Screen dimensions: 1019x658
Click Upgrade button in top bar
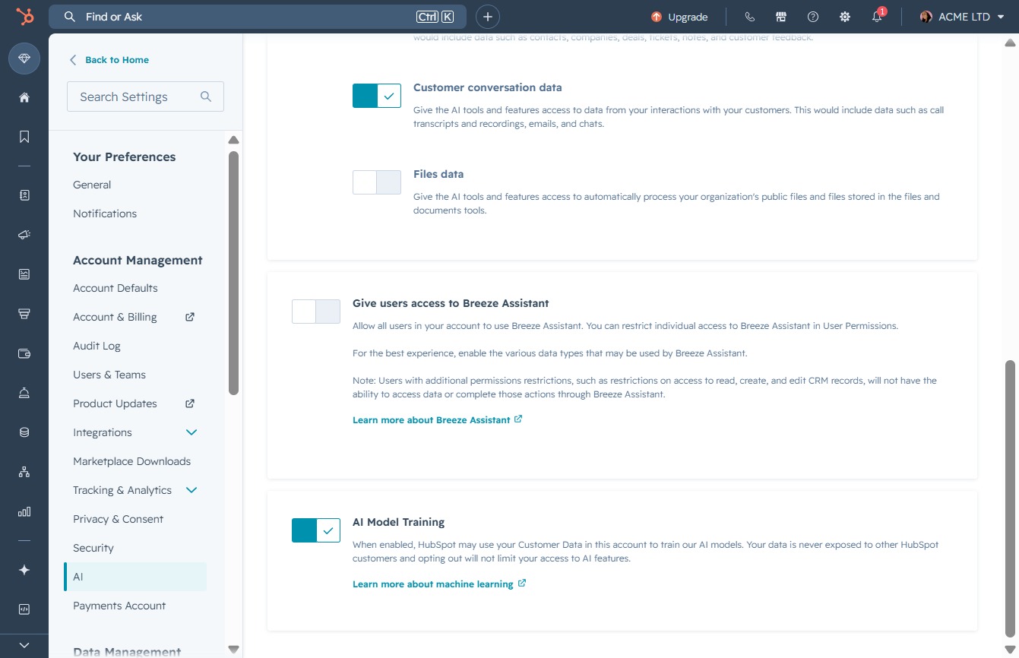click(679, 17)
